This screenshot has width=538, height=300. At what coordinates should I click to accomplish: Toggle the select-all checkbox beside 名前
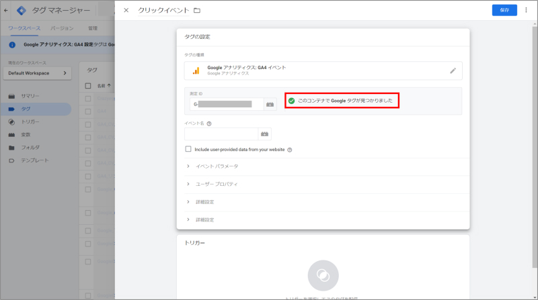[x=88, y=86]
